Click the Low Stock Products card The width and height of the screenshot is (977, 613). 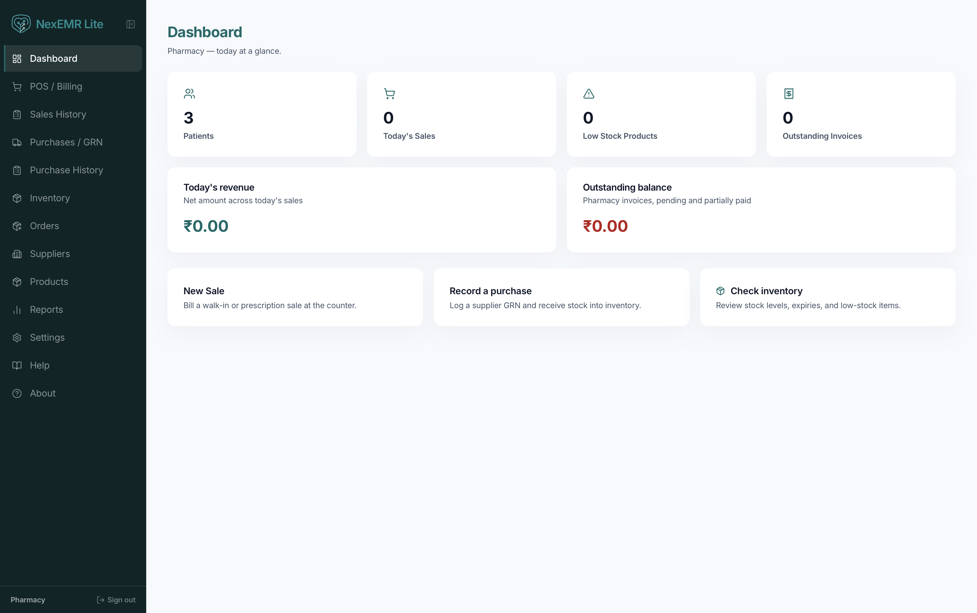click(661, 114)
